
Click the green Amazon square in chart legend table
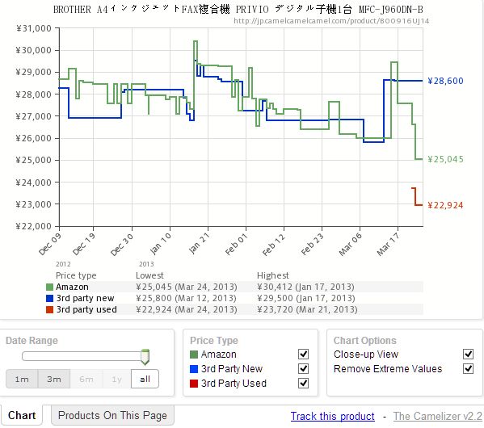point(49,287)
